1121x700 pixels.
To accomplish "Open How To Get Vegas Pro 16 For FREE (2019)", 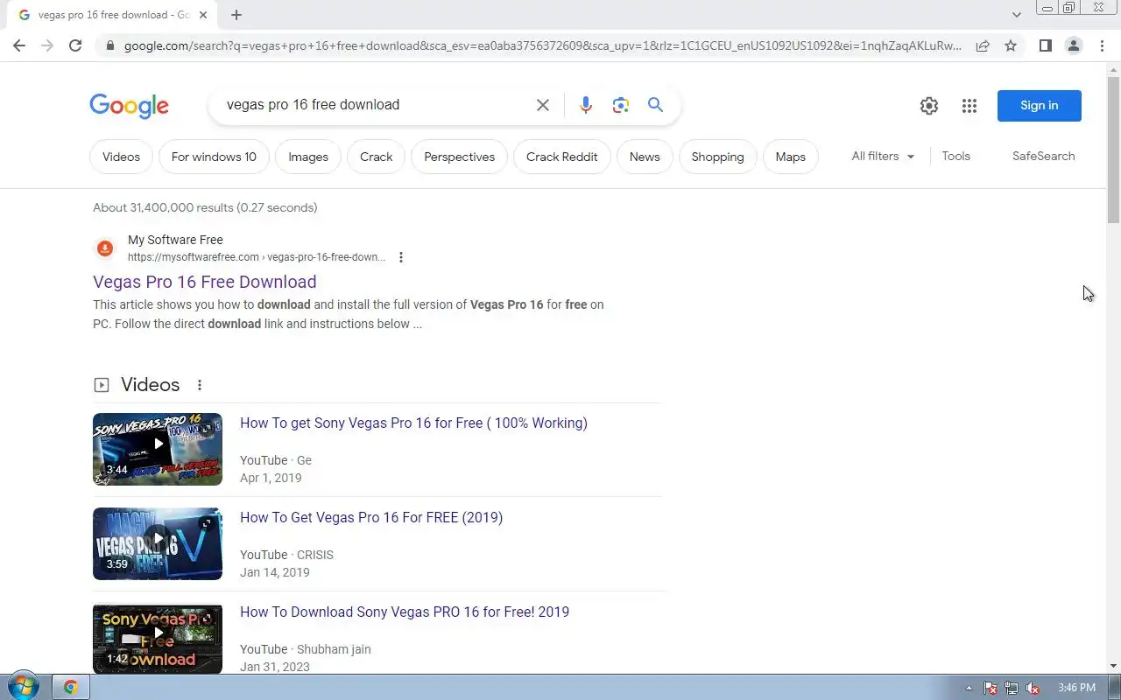I will click(371, 517).
